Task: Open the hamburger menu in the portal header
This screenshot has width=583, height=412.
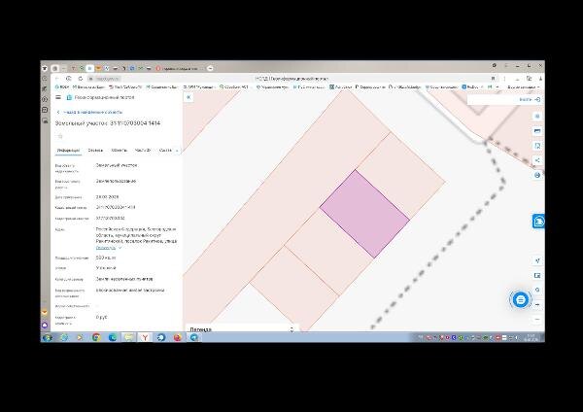Action: tap(58, 97)
